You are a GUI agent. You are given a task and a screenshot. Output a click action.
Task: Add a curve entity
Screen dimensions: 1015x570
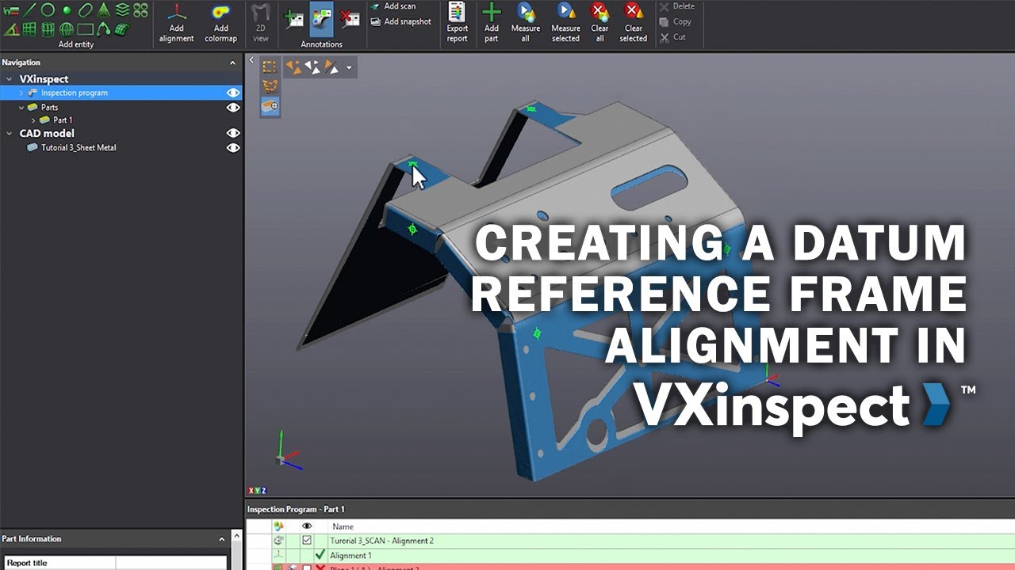(103, 29)
